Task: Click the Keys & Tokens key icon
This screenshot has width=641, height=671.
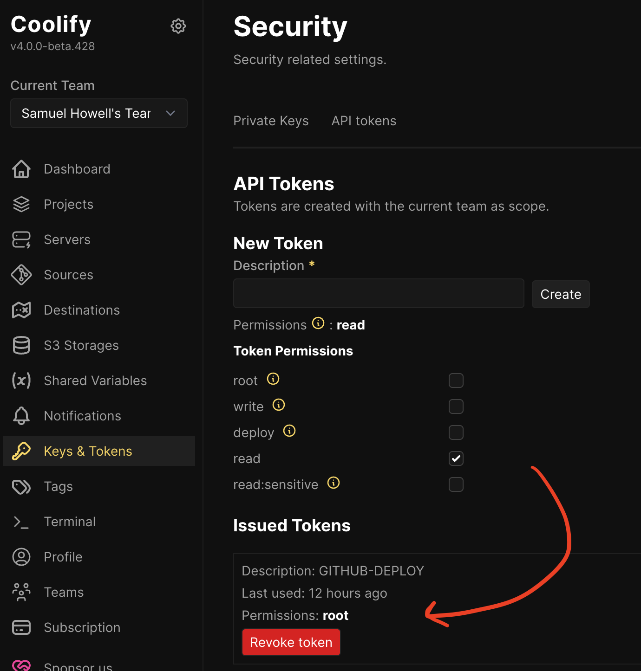Action: tap(21, 451)
